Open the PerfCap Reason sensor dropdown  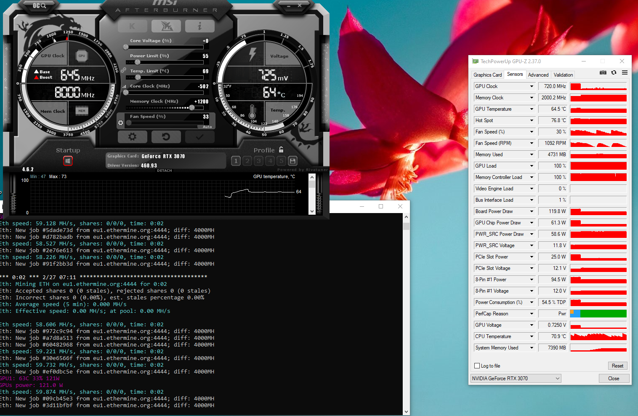coord(532,314)
